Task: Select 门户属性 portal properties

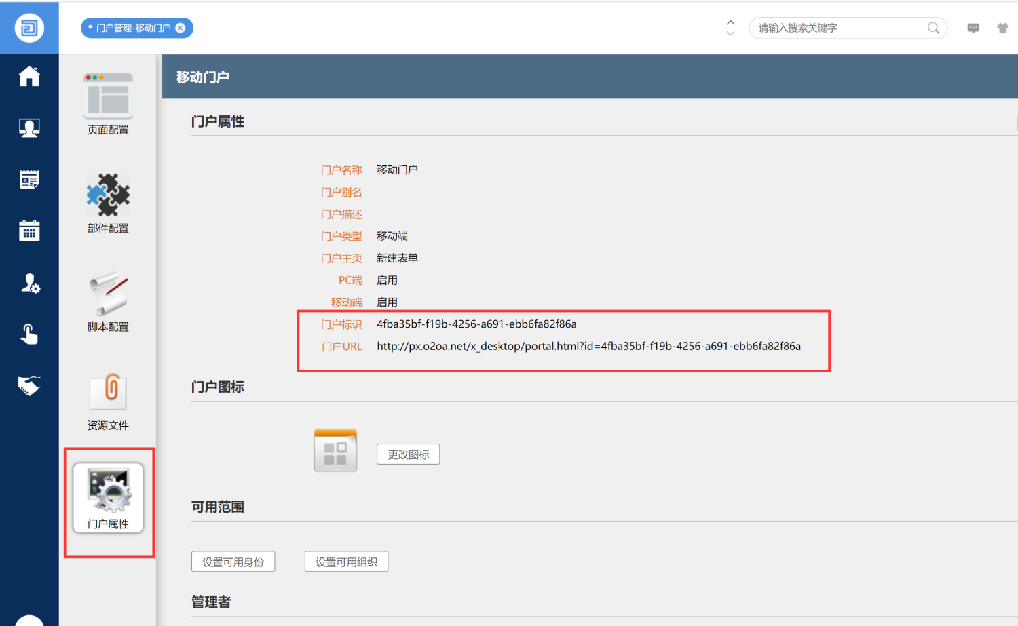Action: pyautogui.click(x=108, y=498)
